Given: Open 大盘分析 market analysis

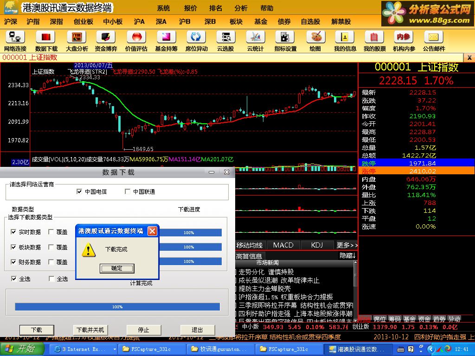Looking at the screenshot, I should [x=77, y=41].
